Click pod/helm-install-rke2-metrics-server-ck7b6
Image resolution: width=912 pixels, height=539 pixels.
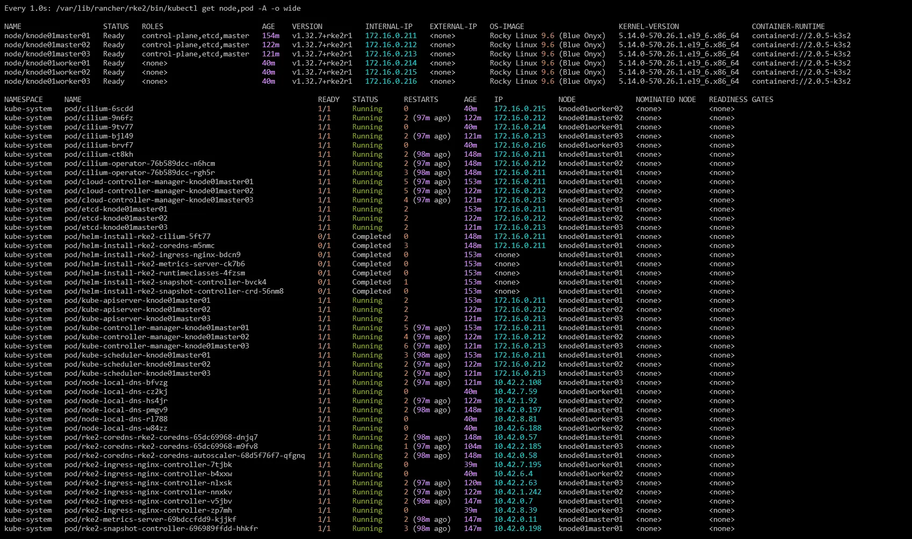pyautogui.click(x=155, y=264)
